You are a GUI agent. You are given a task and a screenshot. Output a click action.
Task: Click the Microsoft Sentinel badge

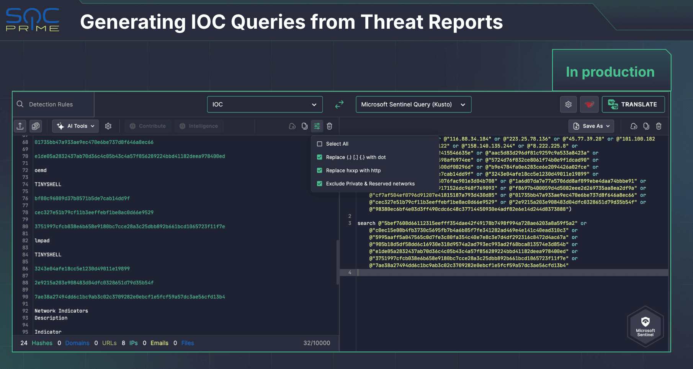pos(646,326)
